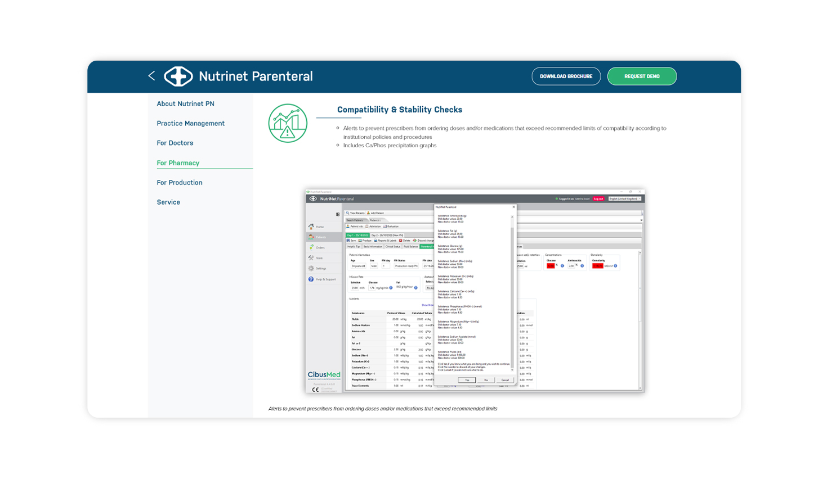This screenshot has height=484, width=827.
Task: Collapse the app sidebar panel toggle
Action: (x=338, y=214)
